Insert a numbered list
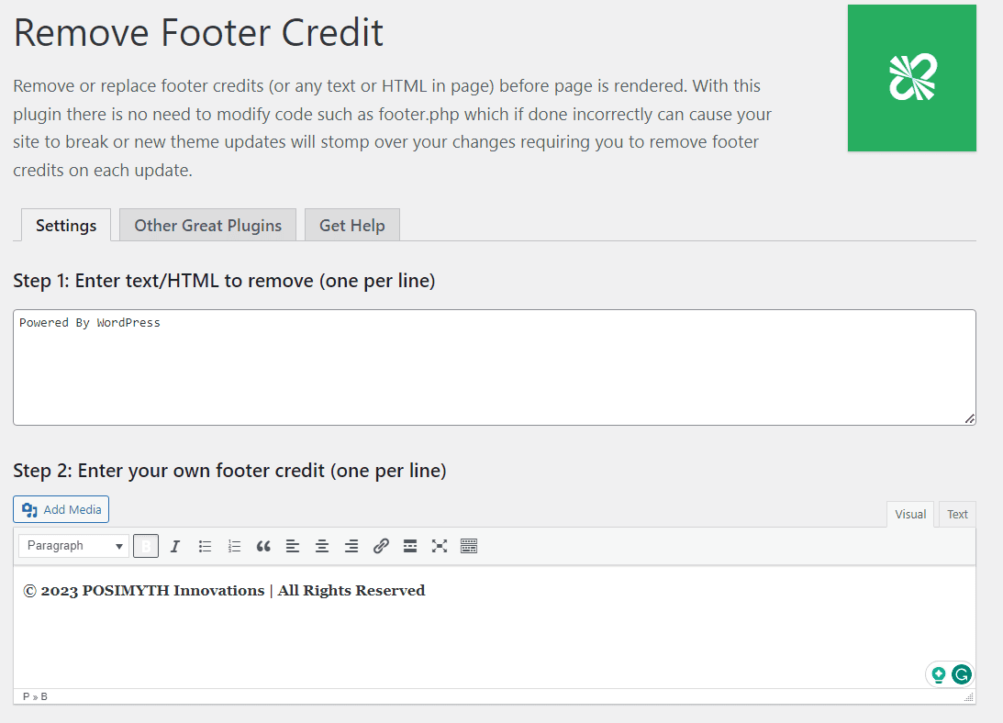The image size is (1003, 723). (x=234, y=546)
